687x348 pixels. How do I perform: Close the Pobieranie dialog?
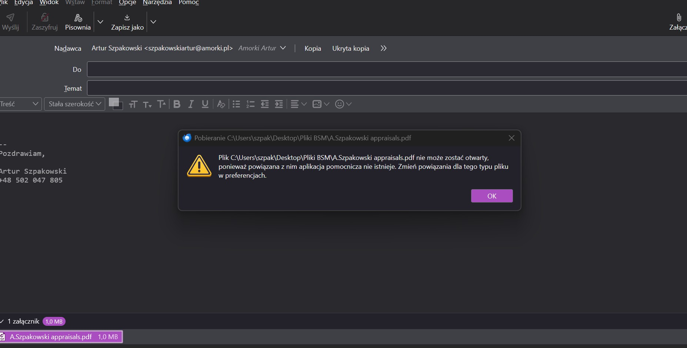[x=511, y=138]
